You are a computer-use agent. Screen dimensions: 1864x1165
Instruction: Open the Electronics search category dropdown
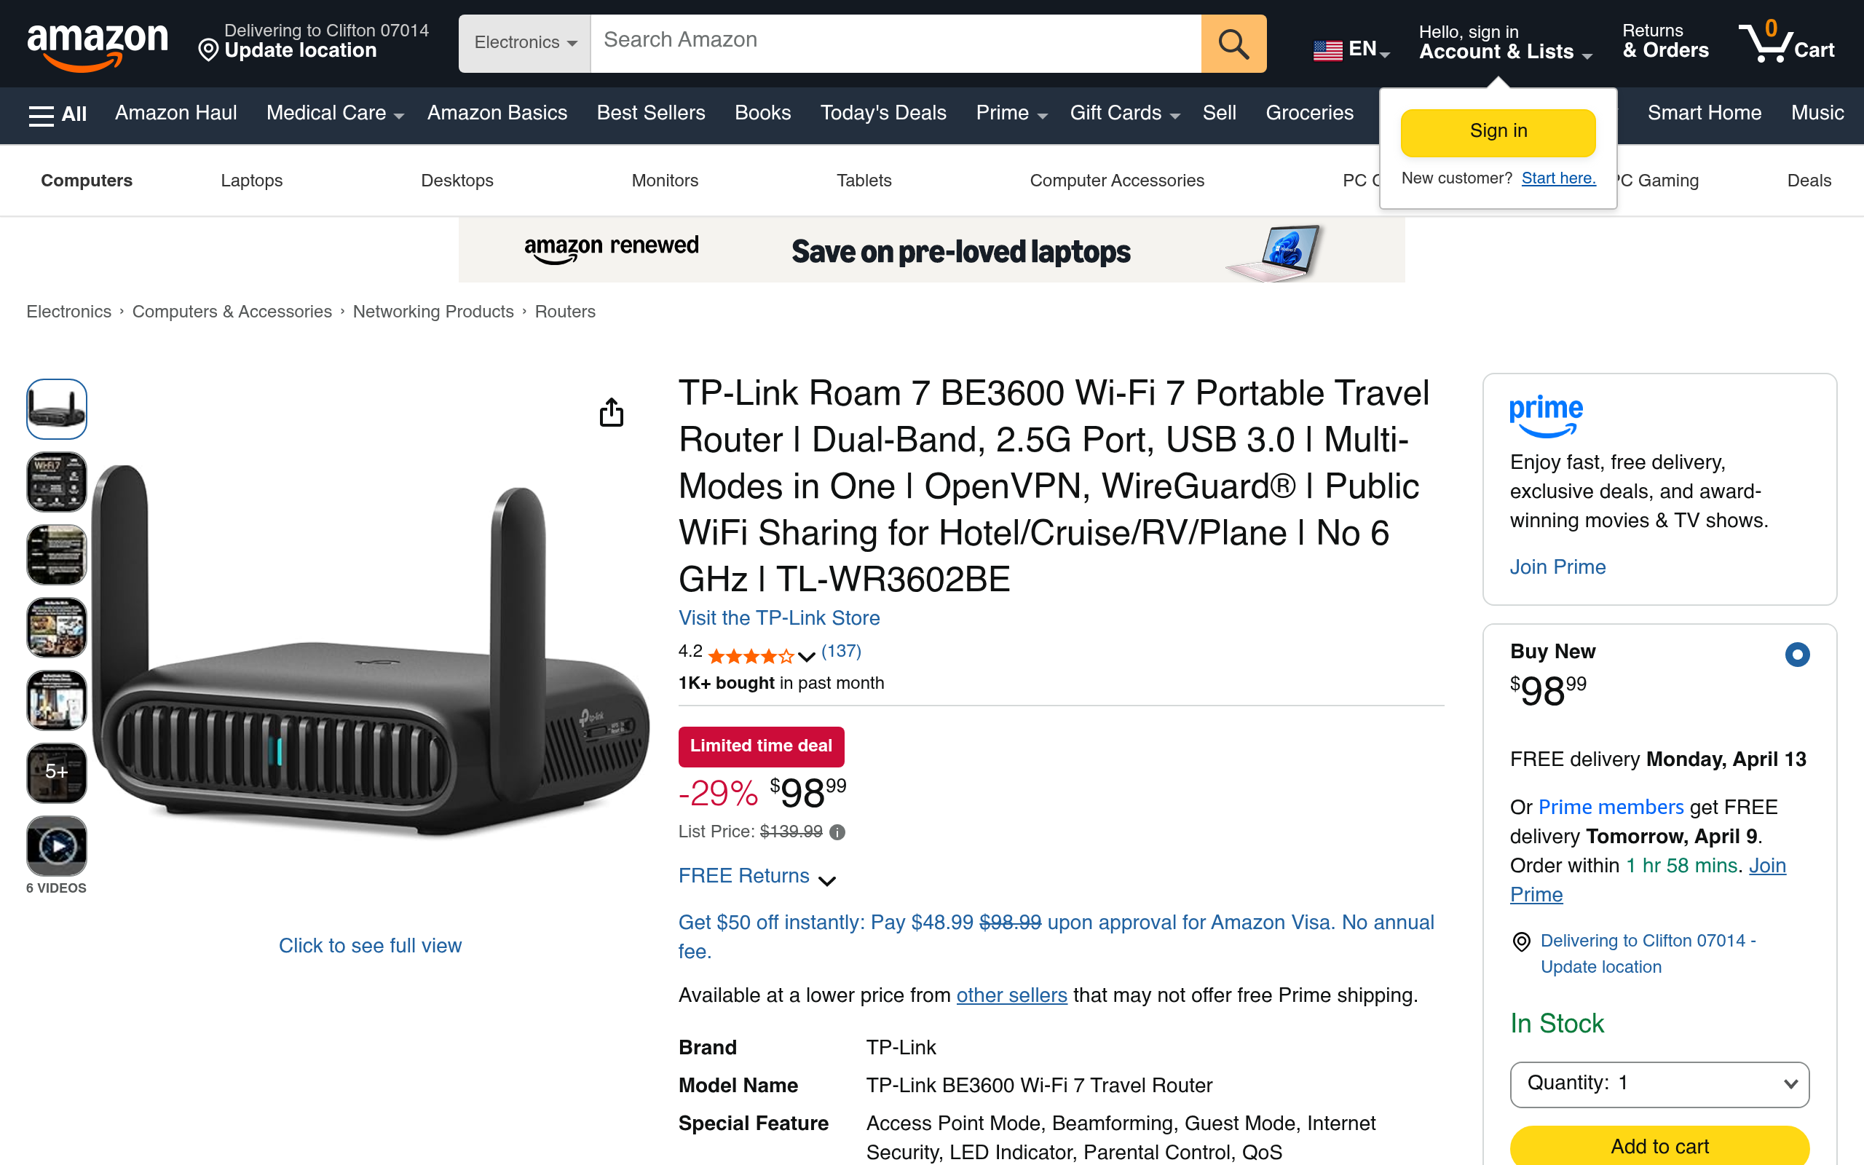pyautogui.click(x=525, y=44)
